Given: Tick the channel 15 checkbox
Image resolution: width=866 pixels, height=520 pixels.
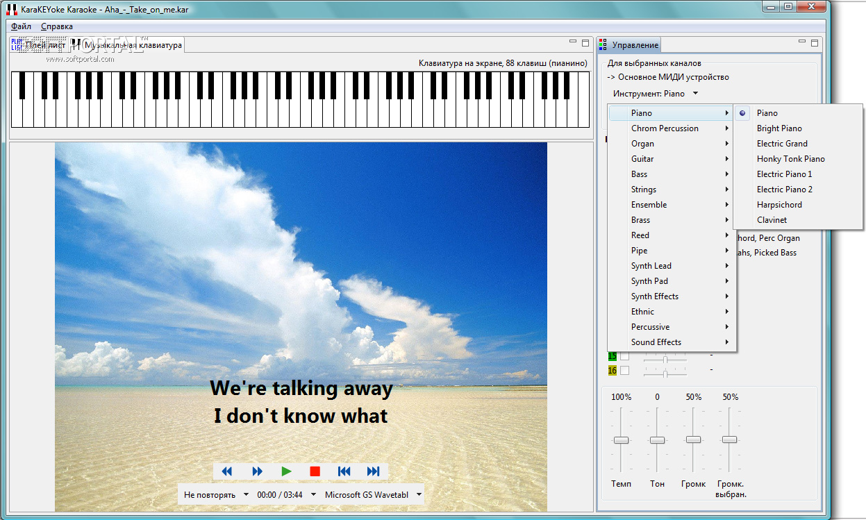Looking at the screenshot, I should [624, 356].
